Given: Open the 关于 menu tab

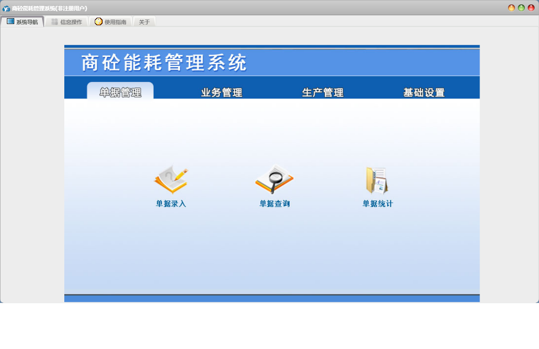Looking at the screenshot, I should coord(144,22).
